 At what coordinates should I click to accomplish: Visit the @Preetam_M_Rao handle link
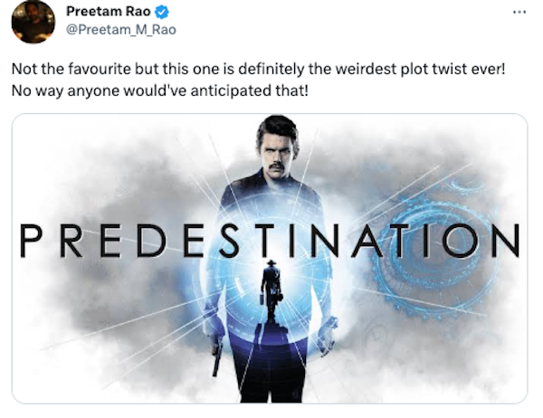click(x=120, y=29)
